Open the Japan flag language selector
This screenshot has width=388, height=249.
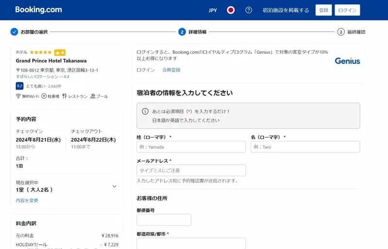231,10
